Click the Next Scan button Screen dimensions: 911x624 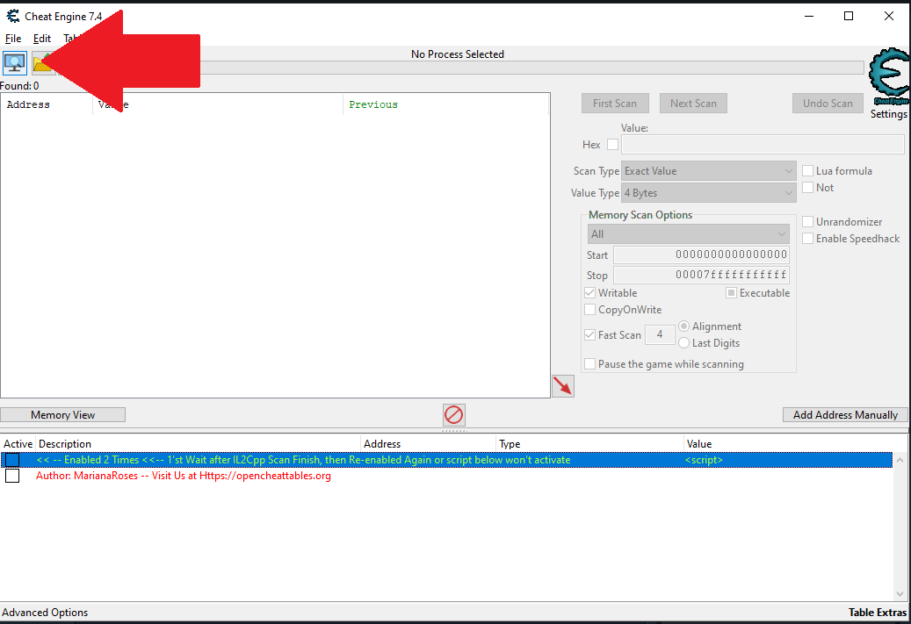click(x=693, y=104)
